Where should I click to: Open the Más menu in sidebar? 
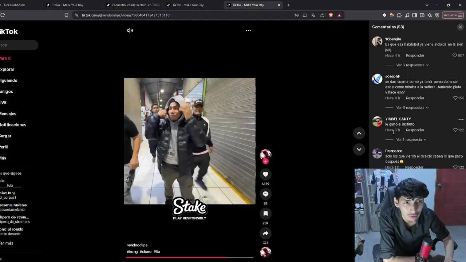3,158
